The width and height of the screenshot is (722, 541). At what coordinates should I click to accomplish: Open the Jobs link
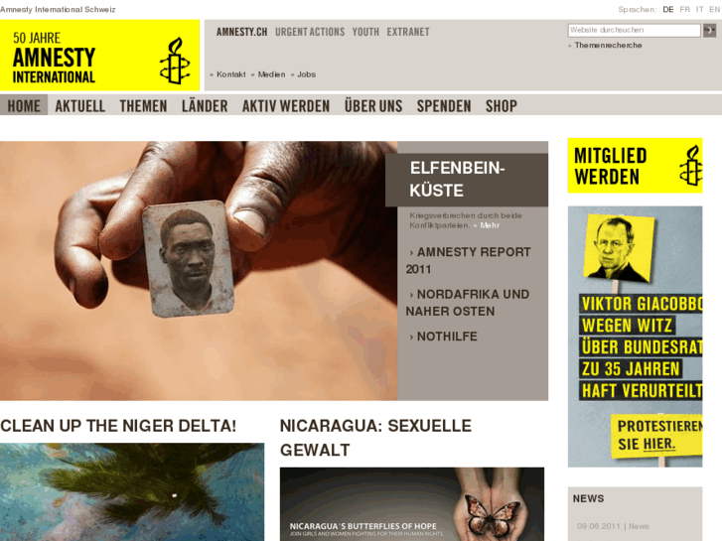point(306,74)
